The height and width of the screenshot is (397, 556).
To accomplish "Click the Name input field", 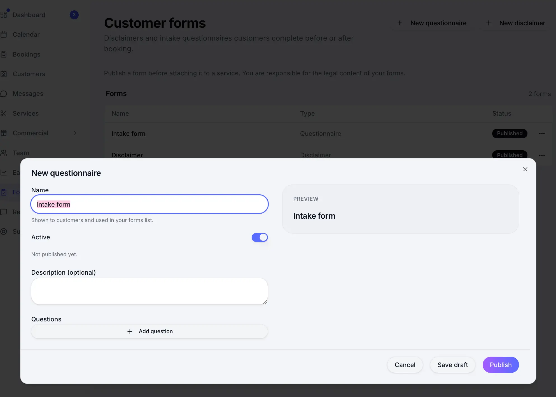I will (x=149, y=204).
